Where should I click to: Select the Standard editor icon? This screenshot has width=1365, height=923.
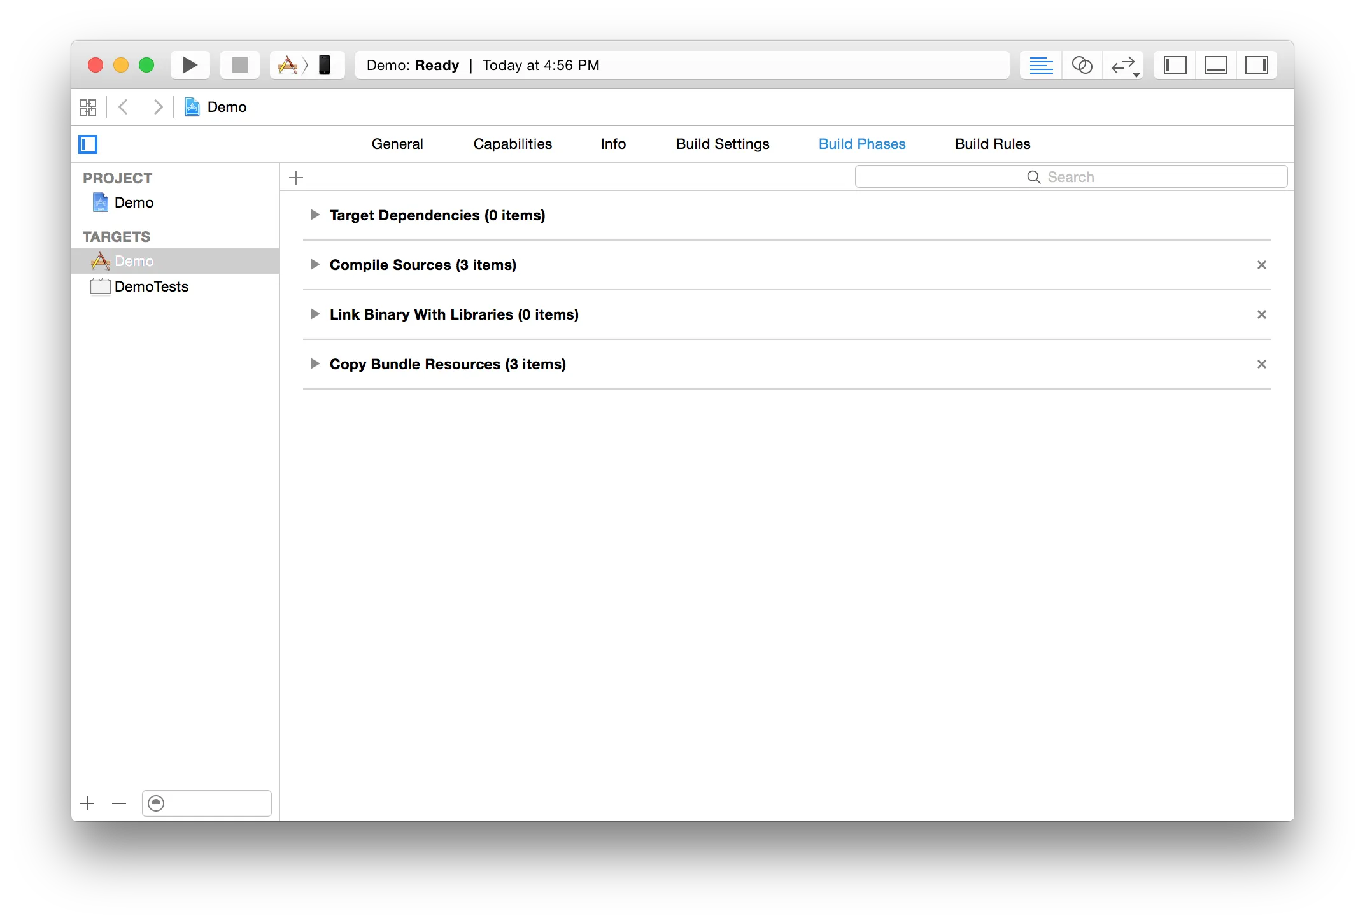(1041, 65)
